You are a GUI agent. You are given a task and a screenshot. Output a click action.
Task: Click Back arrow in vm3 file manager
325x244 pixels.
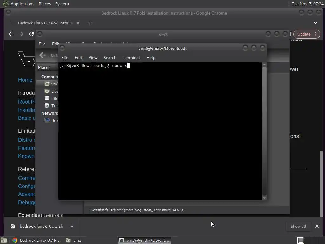(43, 55)
